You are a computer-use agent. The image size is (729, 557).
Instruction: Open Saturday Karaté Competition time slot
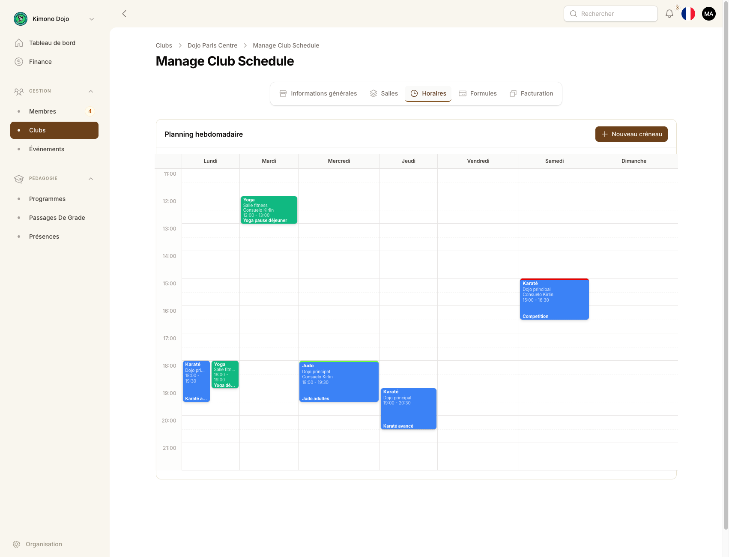tap(554, 299)
